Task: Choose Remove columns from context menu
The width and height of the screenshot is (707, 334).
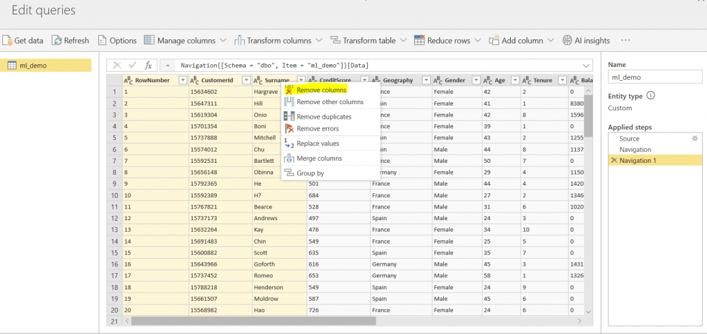Action: (x=321, y=90)
